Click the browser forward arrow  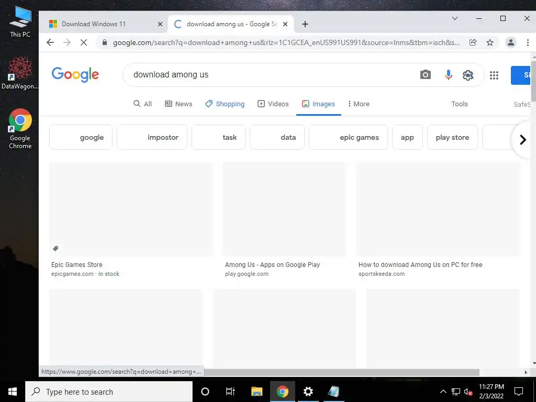pos(67,42)
